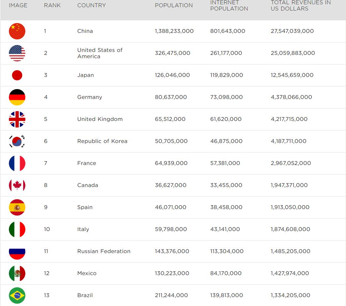This screenshot has height=306, width=346.
Task: Click the POPULATION column header
Action: click(x=174, y=6)
